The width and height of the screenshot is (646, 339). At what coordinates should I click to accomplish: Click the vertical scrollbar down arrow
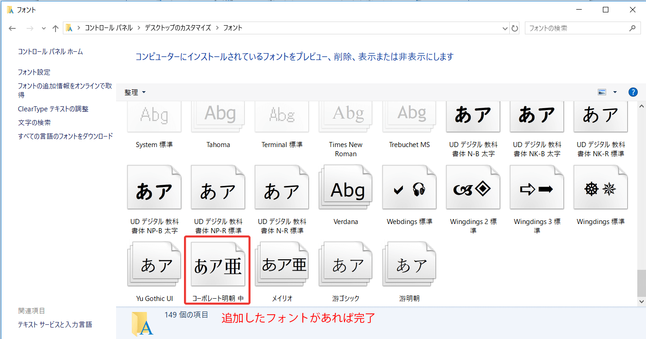(x=641, y=301)
